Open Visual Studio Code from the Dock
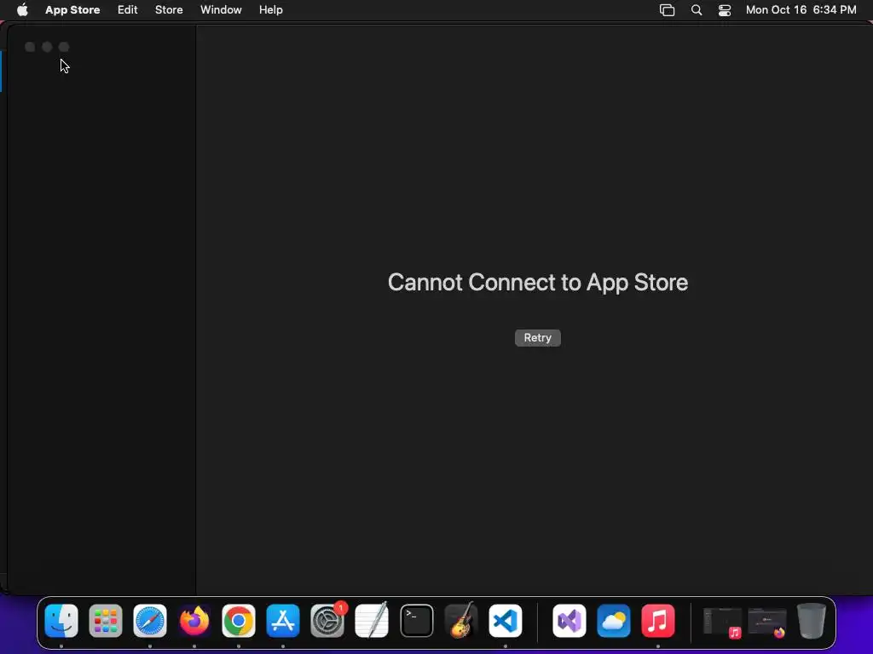Viewport: 873px width, 654px height. (506, 621)
